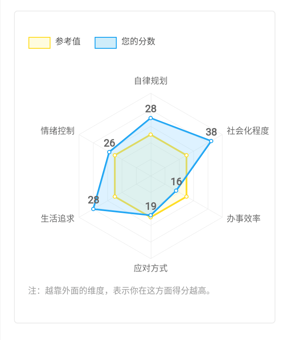Toggle the 您的分数 legend swatch

[106, 43]
